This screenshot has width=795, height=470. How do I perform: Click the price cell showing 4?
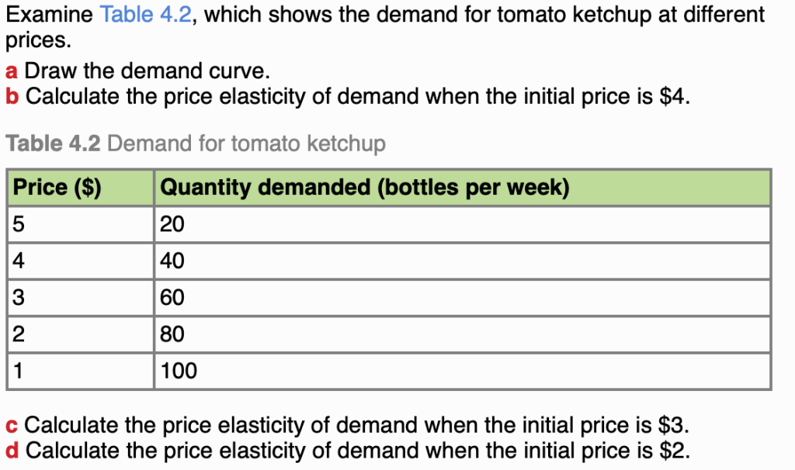19,261
